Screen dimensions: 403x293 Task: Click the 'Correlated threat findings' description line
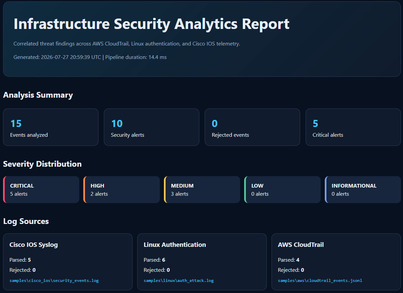click(x=127, y=44)
